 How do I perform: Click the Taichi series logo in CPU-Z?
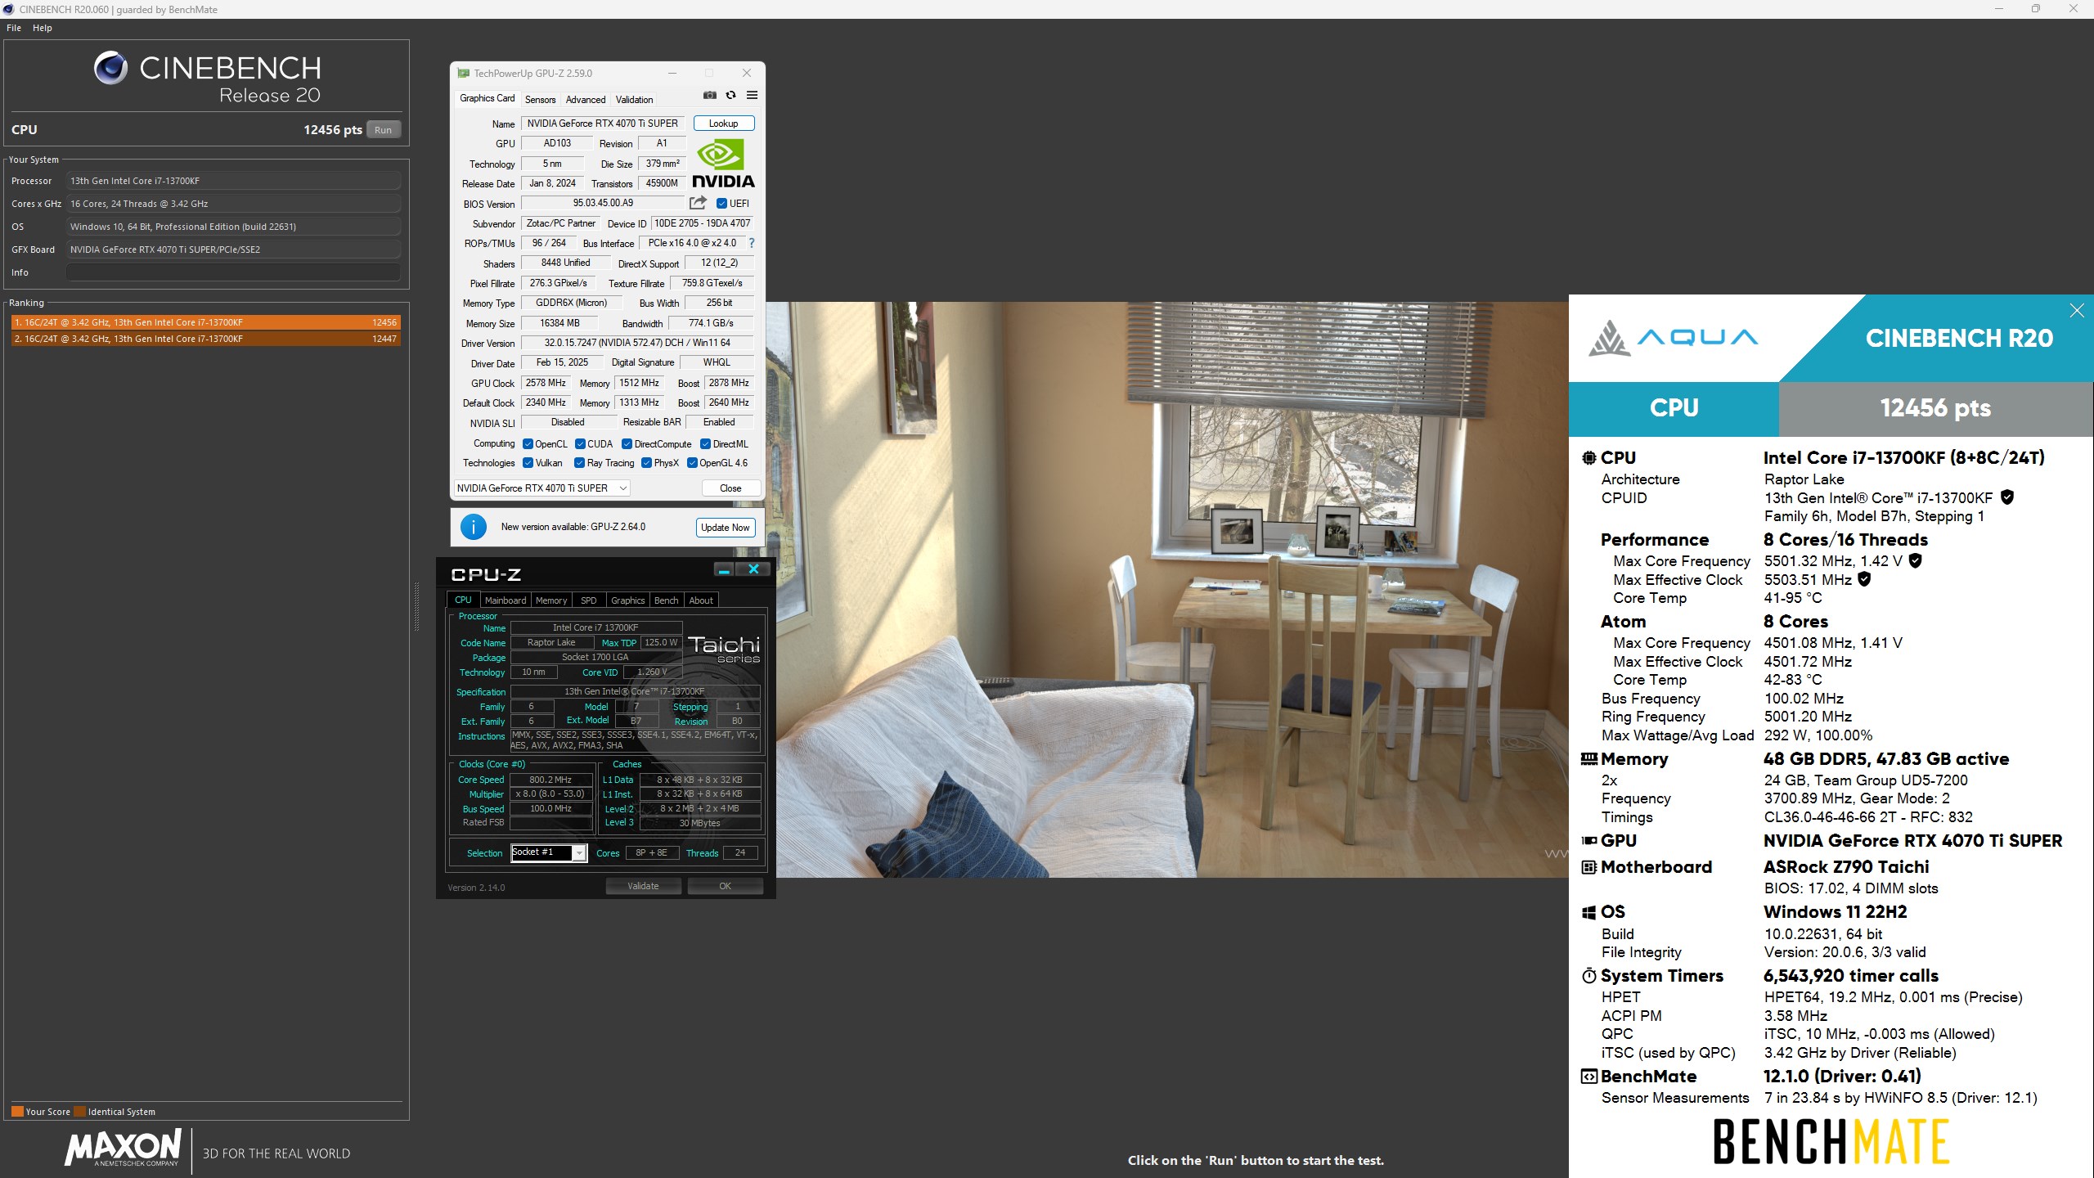724,649
